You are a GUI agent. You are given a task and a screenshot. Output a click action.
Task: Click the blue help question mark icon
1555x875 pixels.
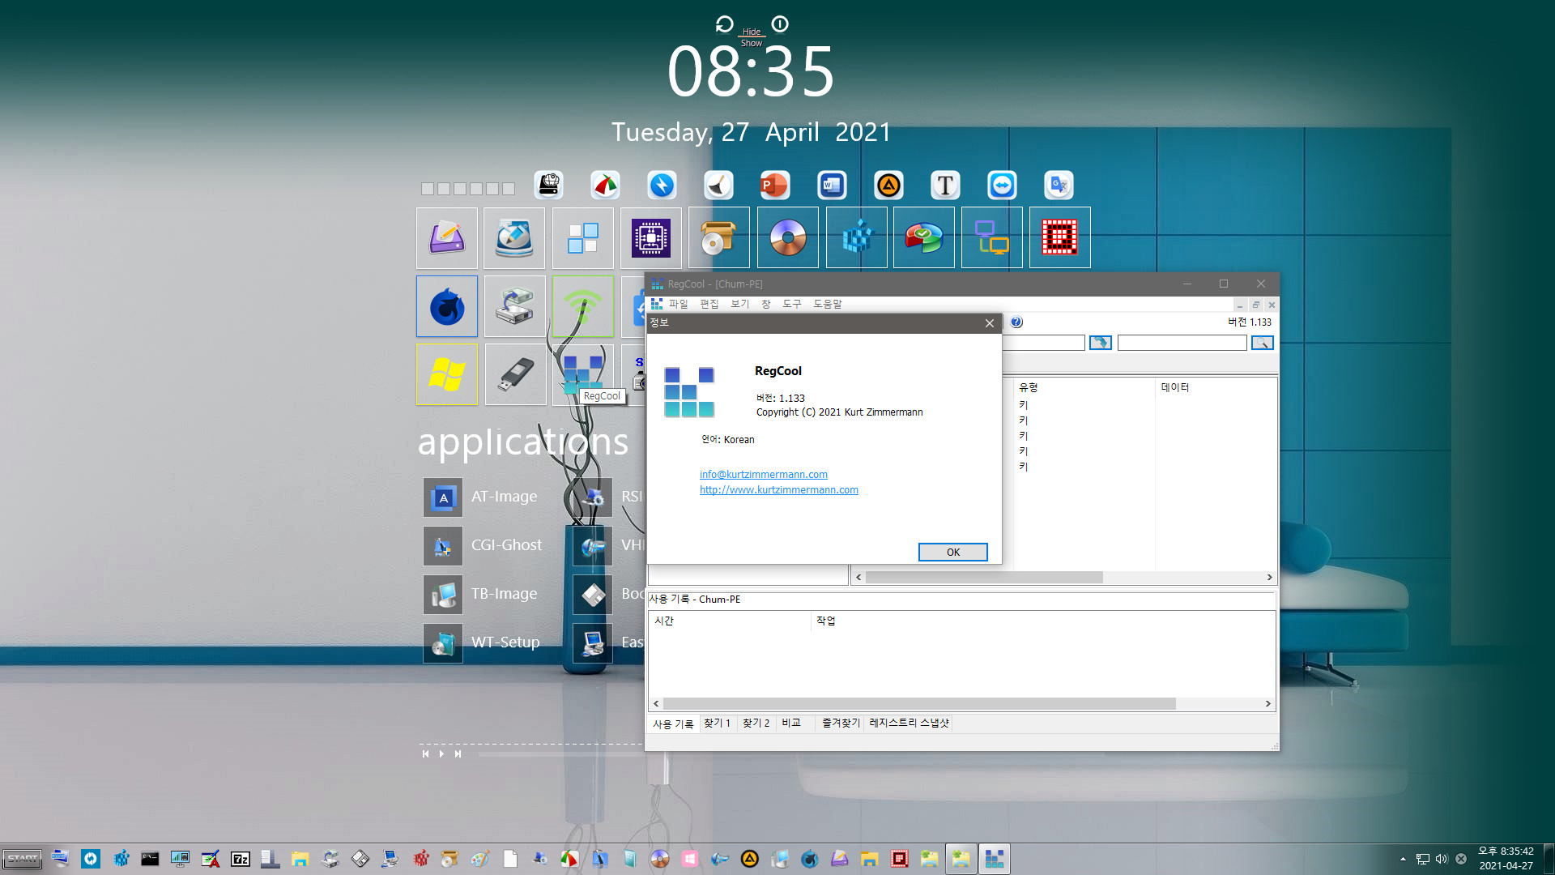point(1016,322)
